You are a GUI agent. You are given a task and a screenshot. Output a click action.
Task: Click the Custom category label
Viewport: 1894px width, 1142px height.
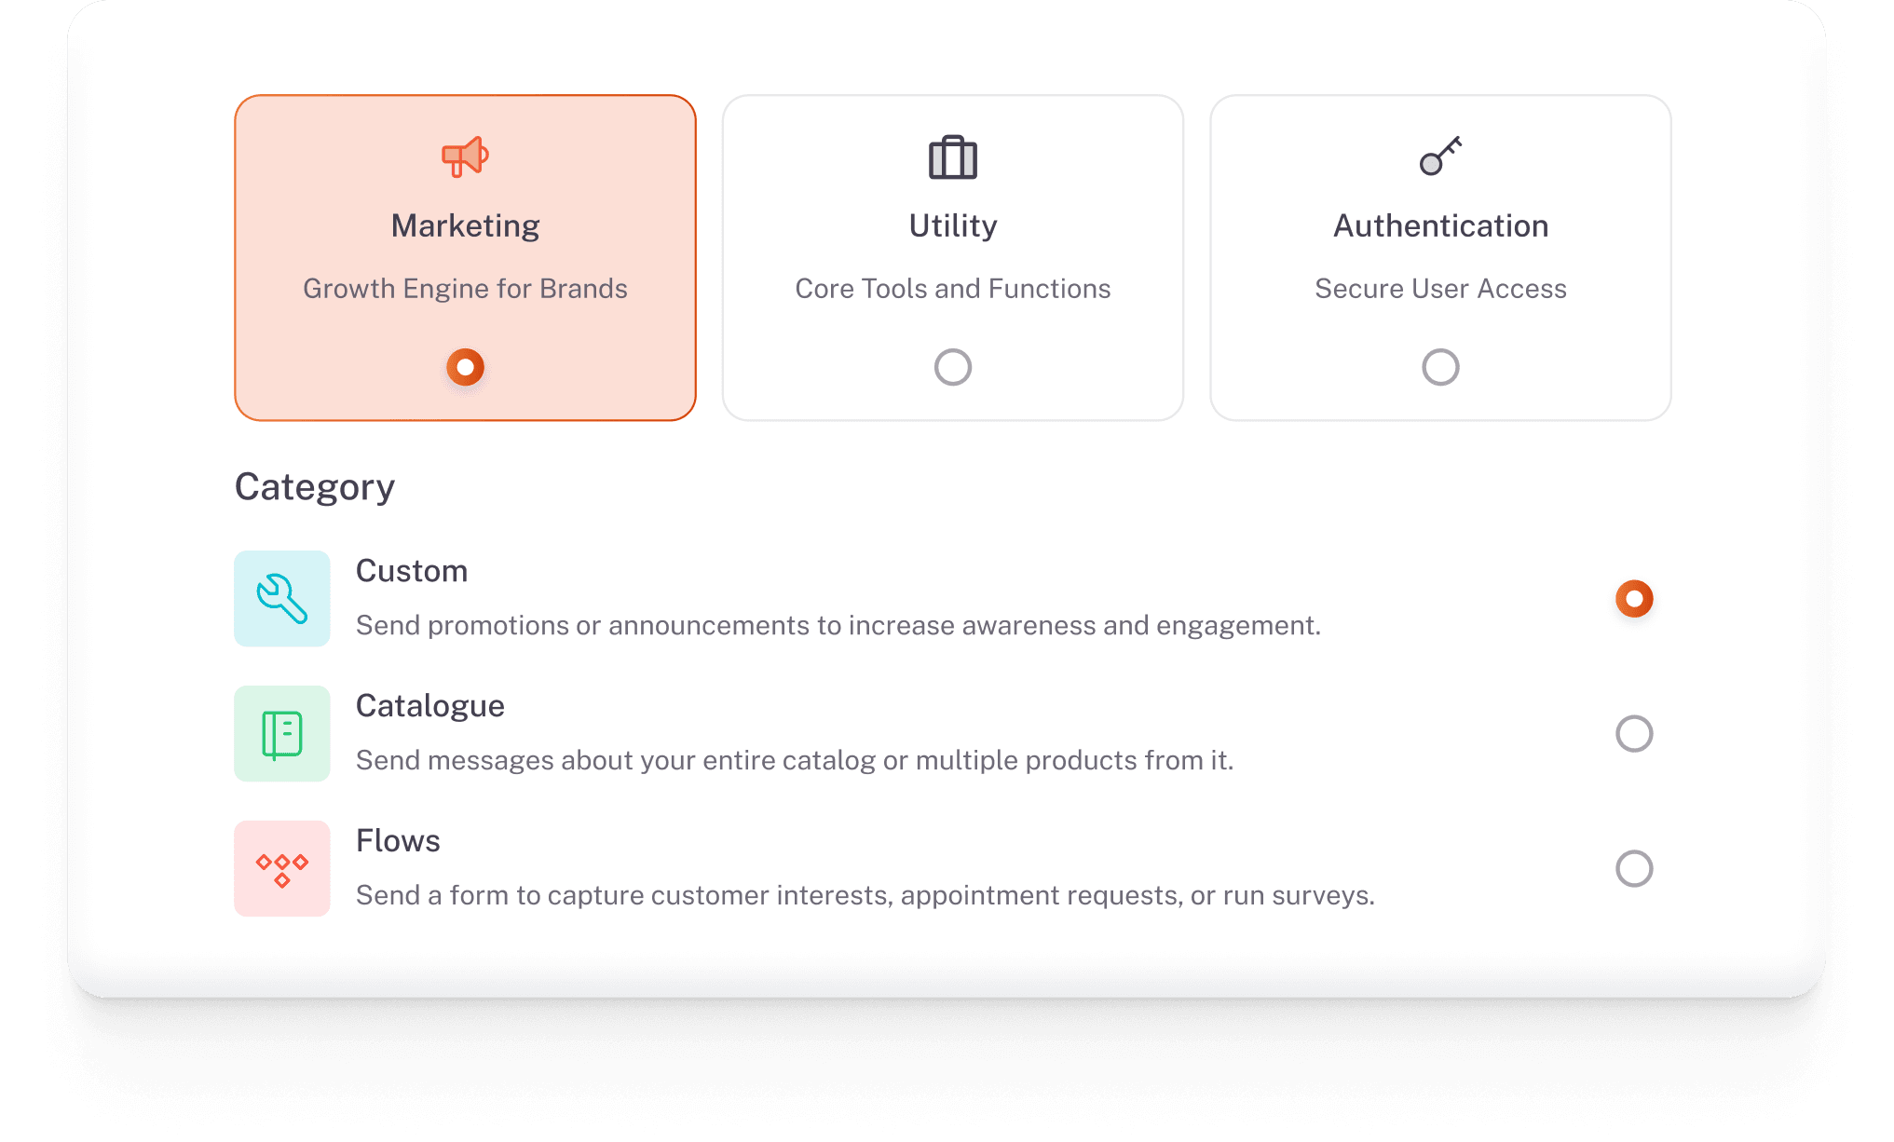click(x=412, y=571)
